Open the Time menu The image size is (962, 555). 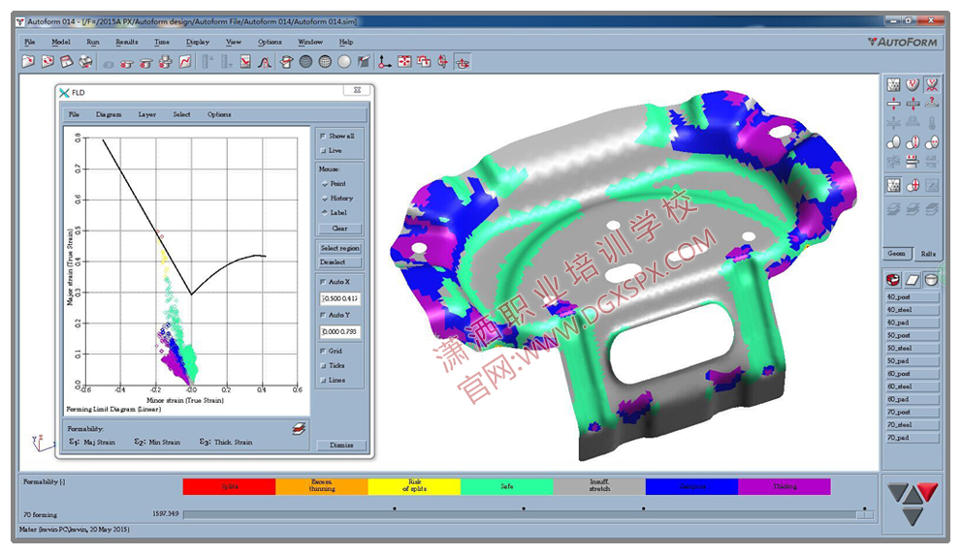coord(162,42)
